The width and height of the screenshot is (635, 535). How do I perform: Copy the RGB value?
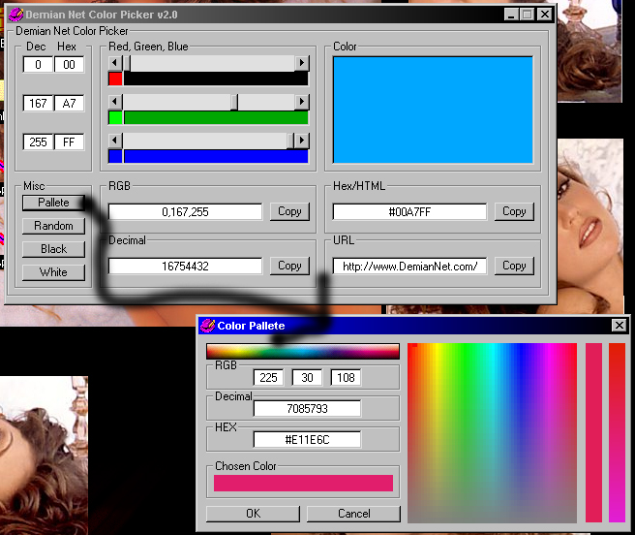coord(289,211)
